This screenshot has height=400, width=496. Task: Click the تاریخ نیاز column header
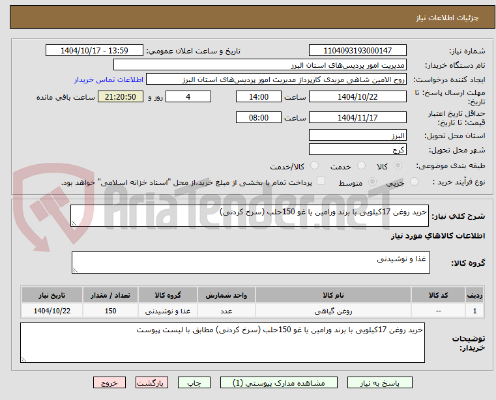click(x=52, y=295)
